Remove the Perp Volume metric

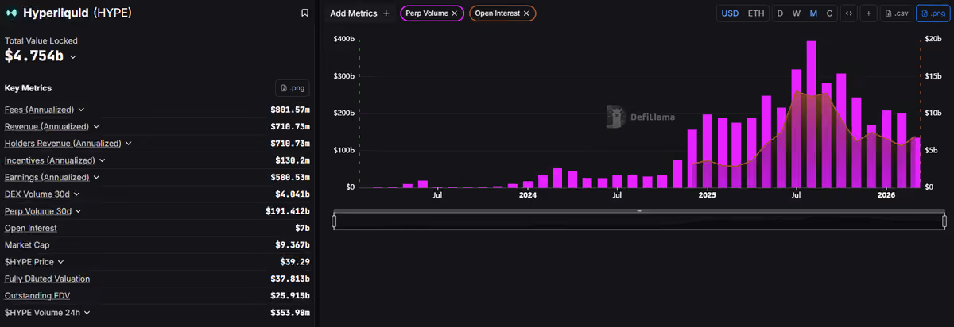point(455,13)
